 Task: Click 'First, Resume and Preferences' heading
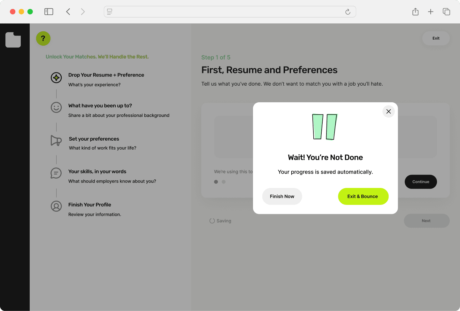(269, 70)
